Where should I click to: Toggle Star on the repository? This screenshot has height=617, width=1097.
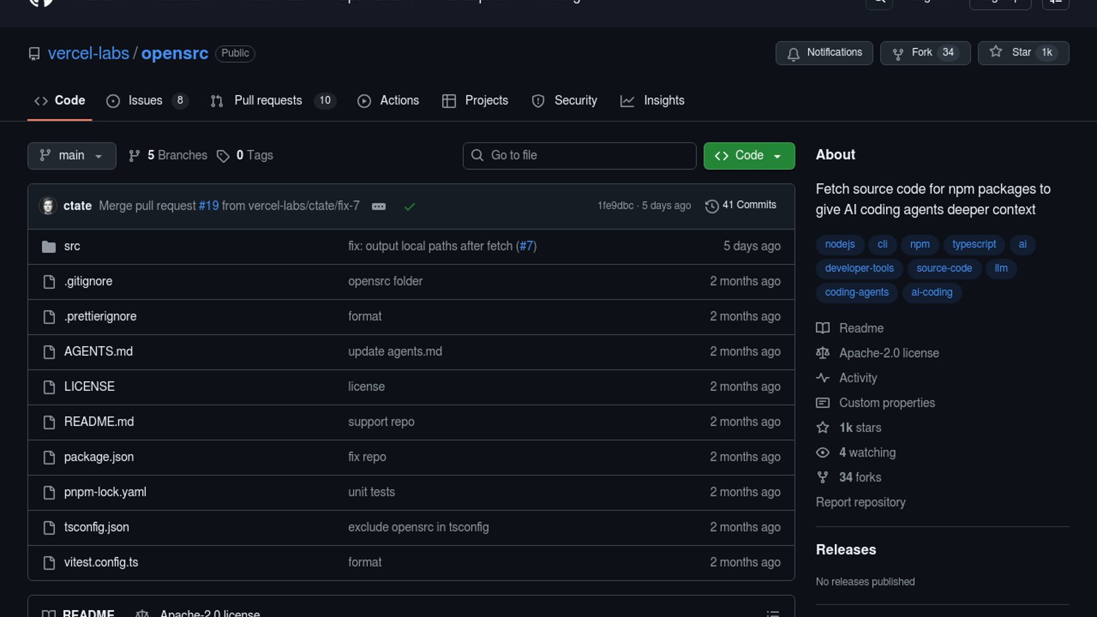(x=1023, y=53)
